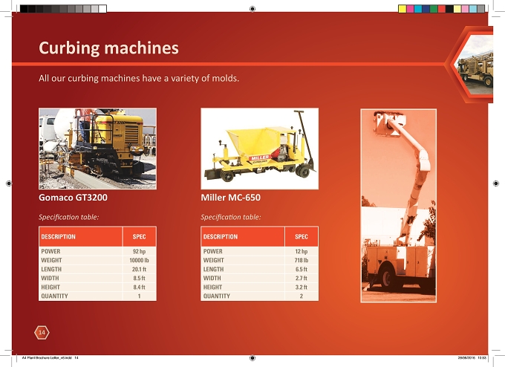Click the bottom center registration mark

[x=252, y=357]
